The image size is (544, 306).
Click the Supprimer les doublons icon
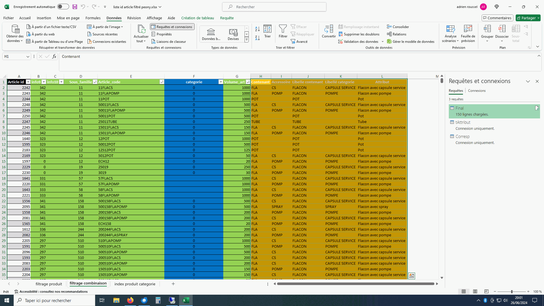coord(341,34)
